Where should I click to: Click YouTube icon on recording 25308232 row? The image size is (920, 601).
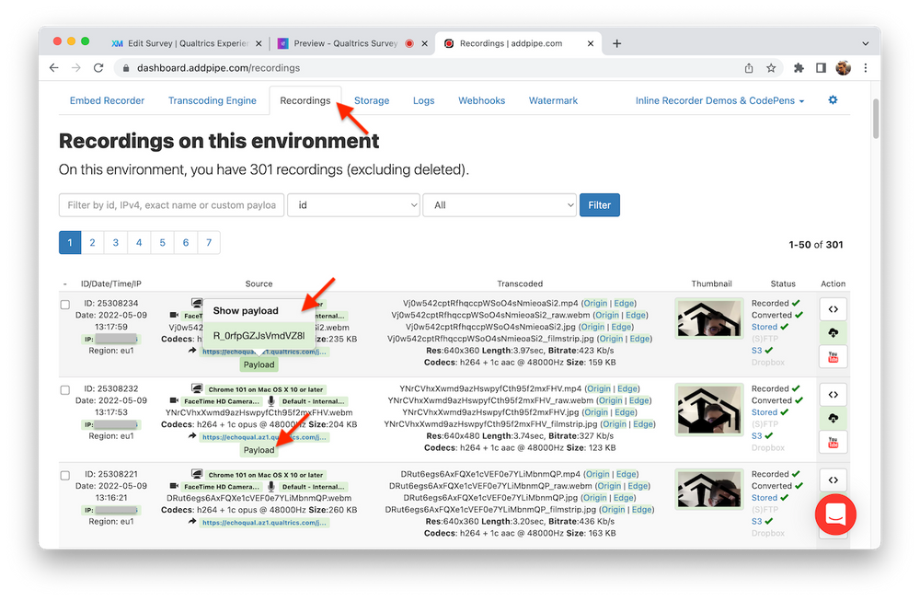pos(833,443)
